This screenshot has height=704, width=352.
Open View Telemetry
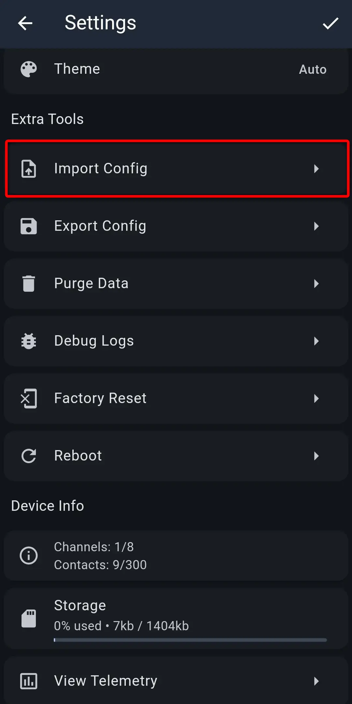[x=106, y=681]
